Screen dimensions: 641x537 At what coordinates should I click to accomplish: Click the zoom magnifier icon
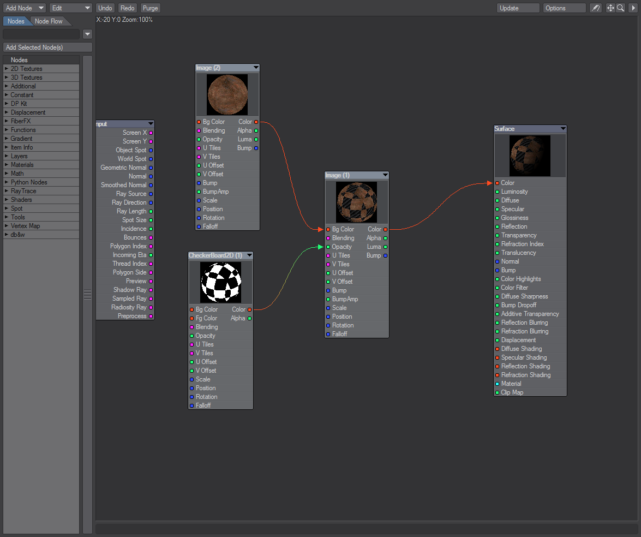pyautogui.click(x=620, y=8)
